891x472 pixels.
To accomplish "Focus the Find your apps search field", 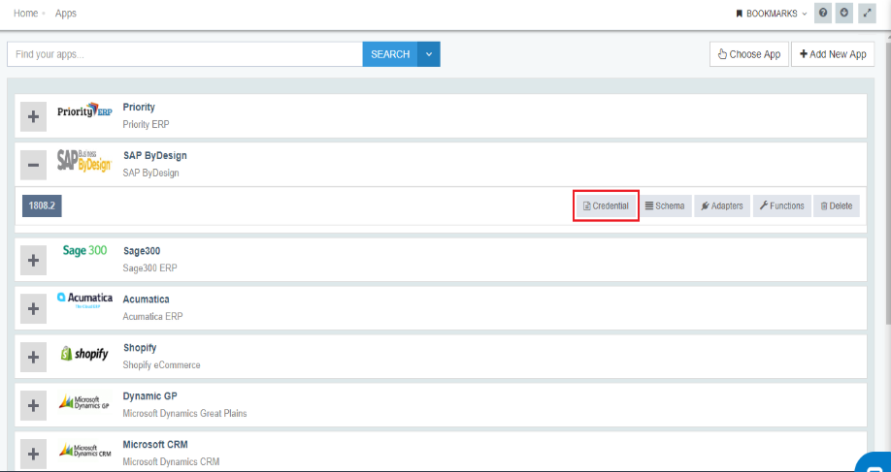I will coord(184,54).
